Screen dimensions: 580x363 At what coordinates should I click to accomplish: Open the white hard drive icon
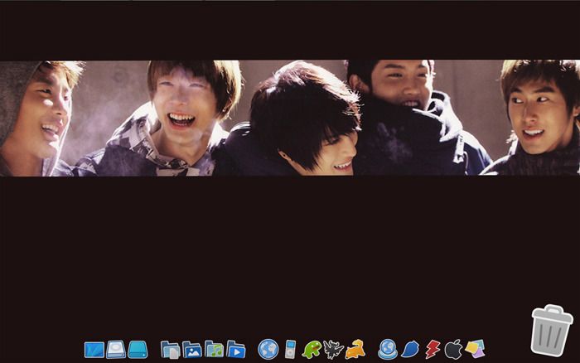(116, 349)
